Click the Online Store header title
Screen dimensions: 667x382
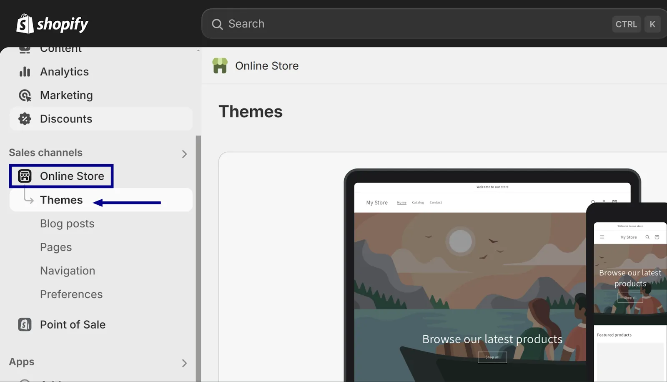[267, 66]
